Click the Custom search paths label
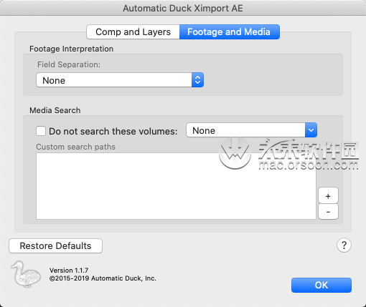 pyautogui.click(x=75, y=147)
